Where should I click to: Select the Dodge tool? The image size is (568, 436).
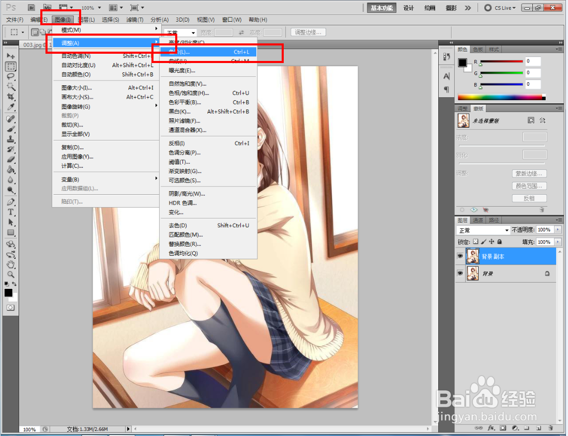pos(11,190)
